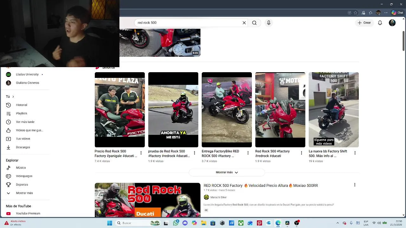Add this page to favorites star

(x=356, y=13)
